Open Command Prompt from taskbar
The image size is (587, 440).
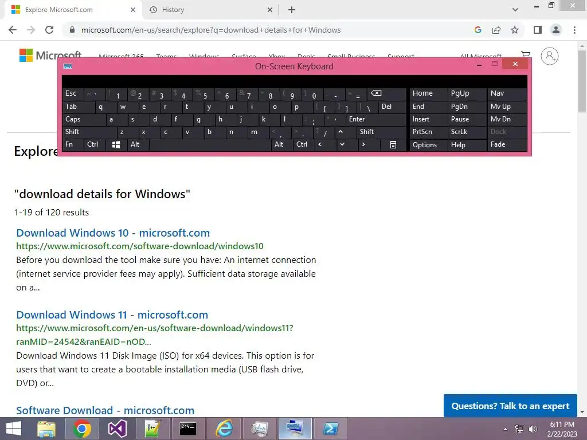pyautogui.click(x=187, y=429)
